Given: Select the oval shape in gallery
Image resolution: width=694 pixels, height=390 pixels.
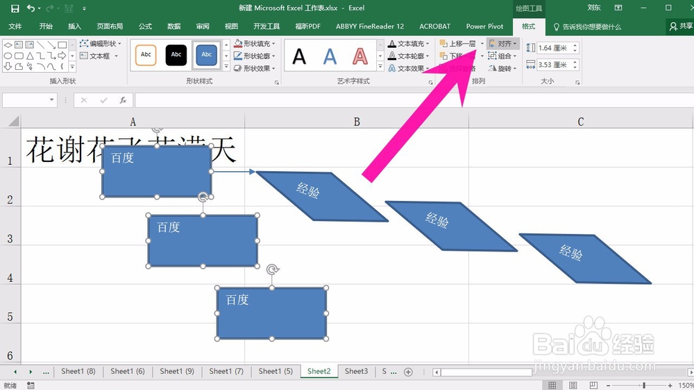Looking at the screenshot, I should pos(8,56).
